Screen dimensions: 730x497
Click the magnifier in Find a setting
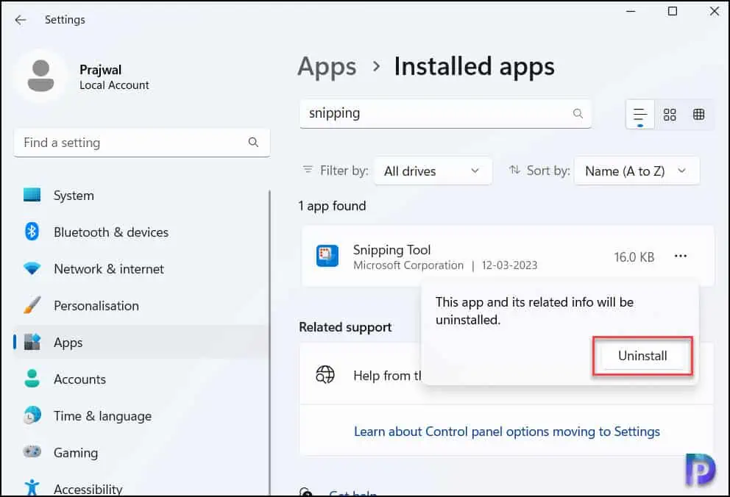click(x=253, y=143)
